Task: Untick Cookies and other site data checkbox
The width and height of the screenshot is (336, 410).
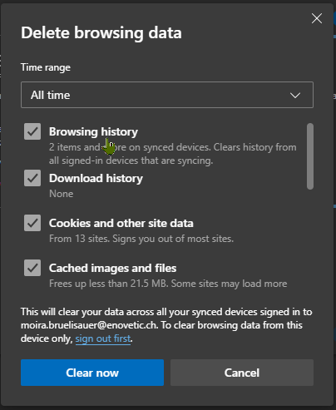Action: 32,223
